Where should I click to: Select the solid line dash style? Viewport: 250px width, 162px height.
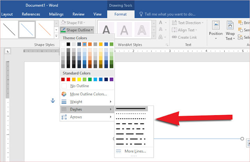(x=131, y=109)
